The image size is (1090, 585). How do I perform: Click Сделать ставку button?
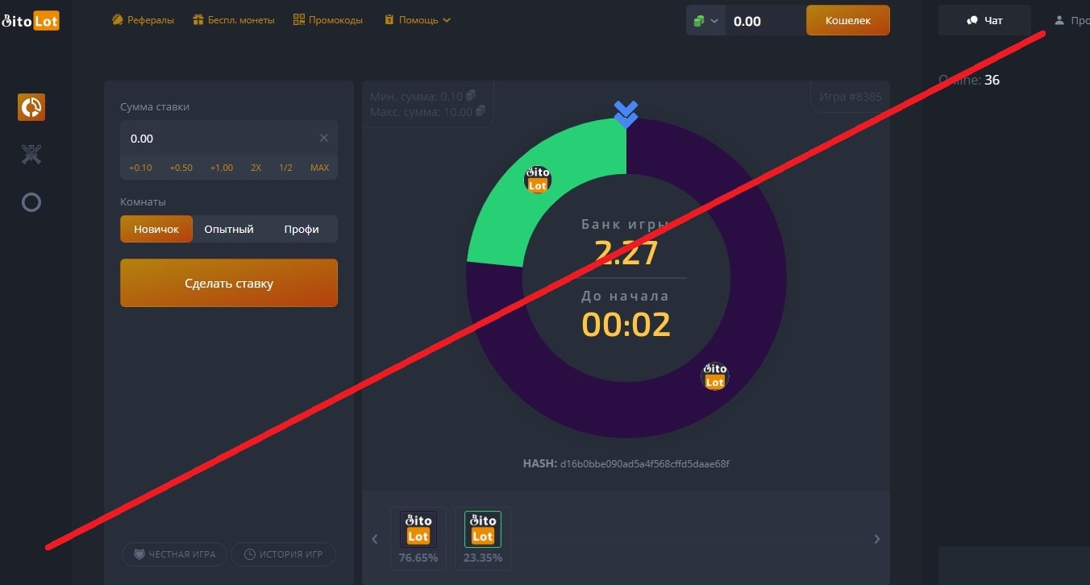[229, 283]
